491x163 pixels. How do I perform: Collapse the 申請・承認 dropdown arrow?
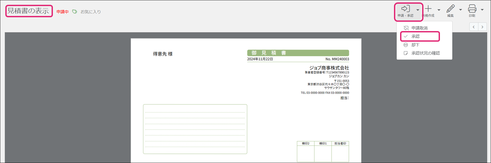[418, 10]
